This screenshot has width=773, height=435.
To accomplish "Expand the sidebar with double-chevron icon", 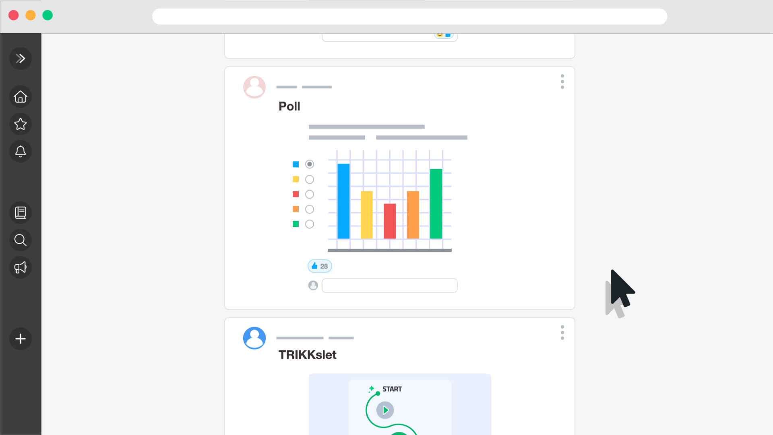I will tap(21, 58).
